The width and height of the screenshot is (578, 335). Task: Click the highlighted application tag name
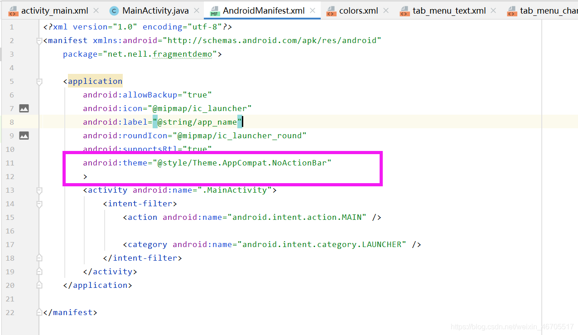click(x=95, y=81)
